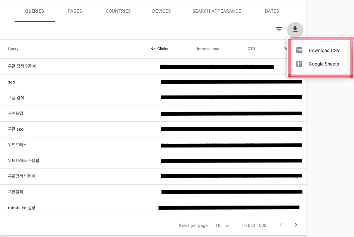The height and width of the screenshot is (237, 354).
Task: Sort table by the Impressions column
Action: 208,49
